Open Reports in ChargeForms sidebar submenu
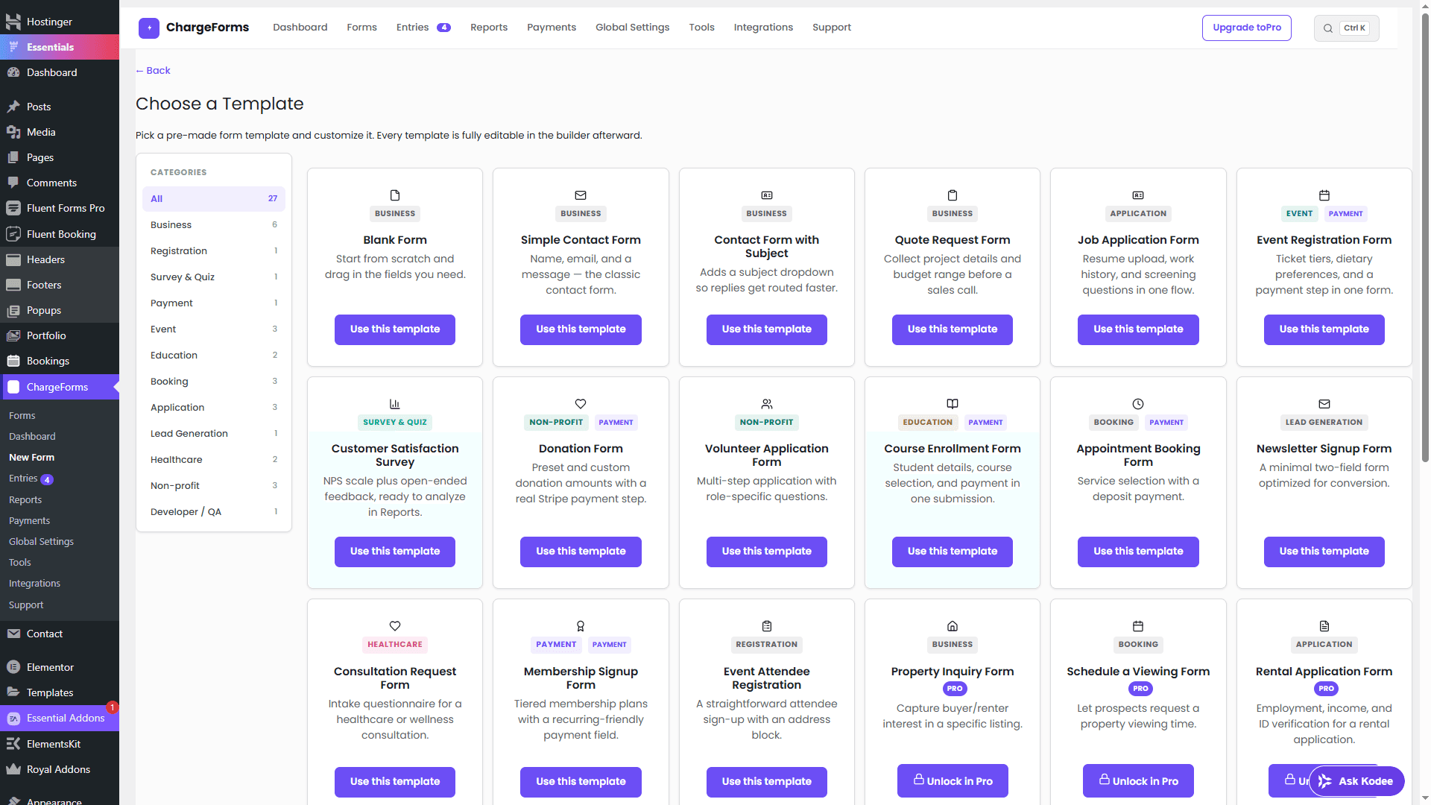1431x805 pixels. point(25,499)
